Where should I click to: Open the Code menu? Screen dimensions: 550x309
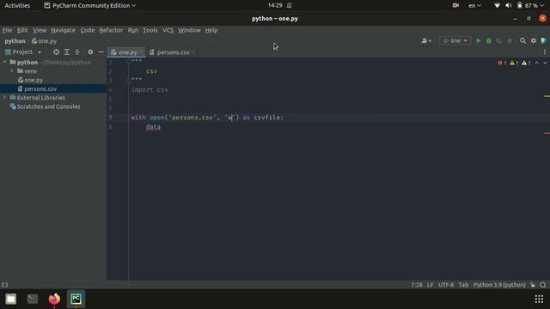click(88, 30)
